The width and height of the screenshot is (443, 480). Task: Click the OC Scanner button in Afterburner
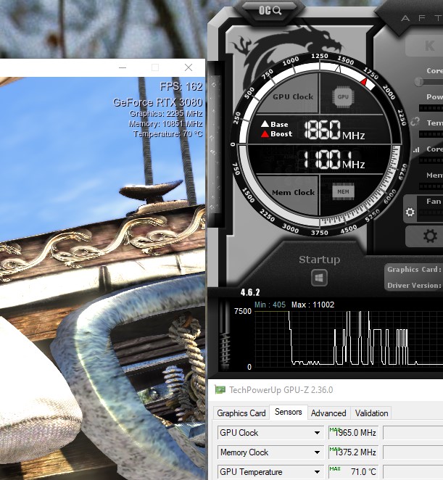click(x=270, y=10)
